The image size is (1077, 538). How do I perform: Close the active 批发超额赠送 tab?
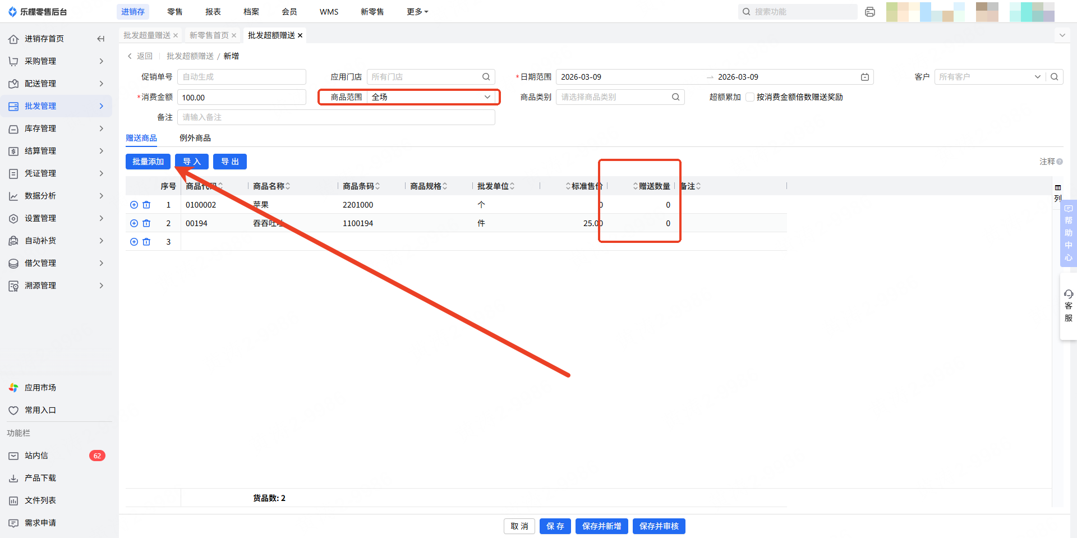pos(300,35)
